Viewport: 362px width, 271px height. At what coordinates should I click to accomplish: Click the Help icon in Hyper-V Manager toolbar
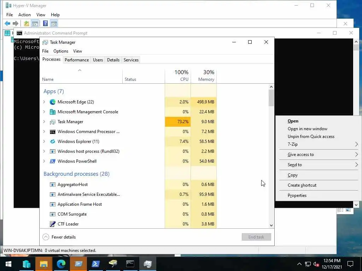pyautogui.click(x=46, y=23)
